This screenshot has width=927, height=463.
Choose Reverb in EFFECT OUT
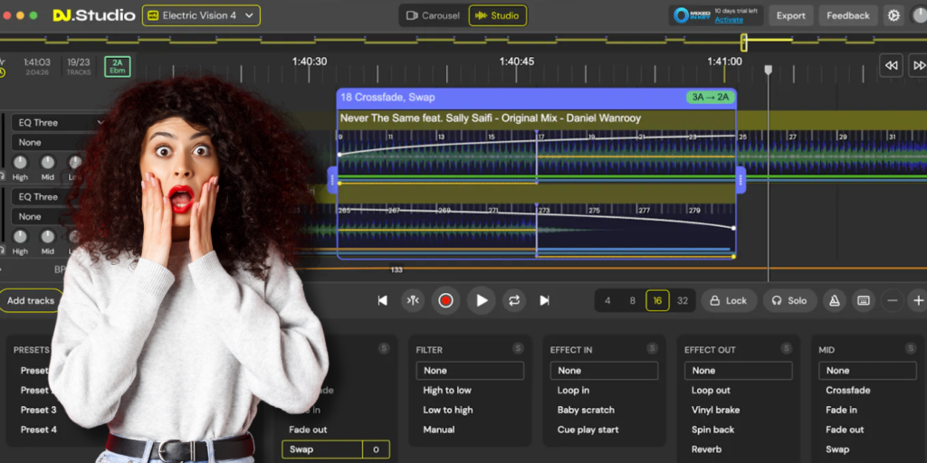coord(706,449)
